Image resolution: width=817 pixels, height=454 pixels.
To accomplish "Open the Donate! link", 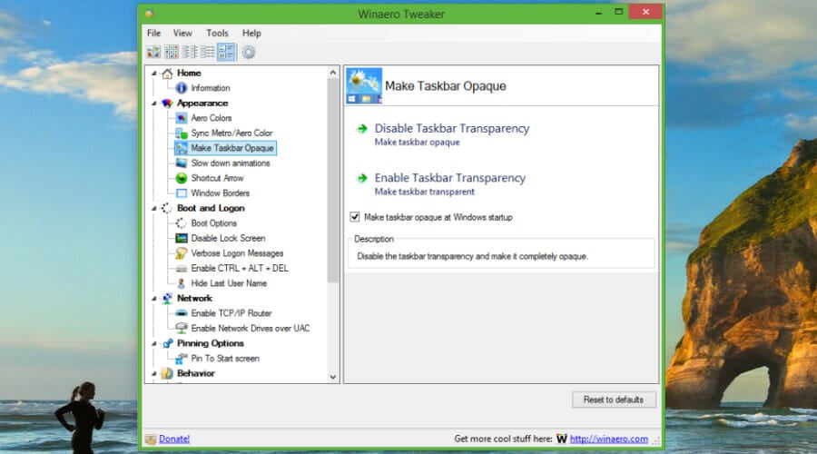I will click(x=174, y=439).
